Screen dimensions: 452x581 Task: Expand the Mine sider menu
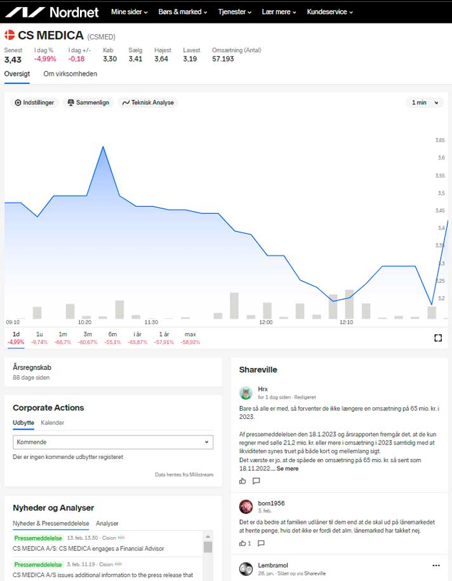(130, 12)
